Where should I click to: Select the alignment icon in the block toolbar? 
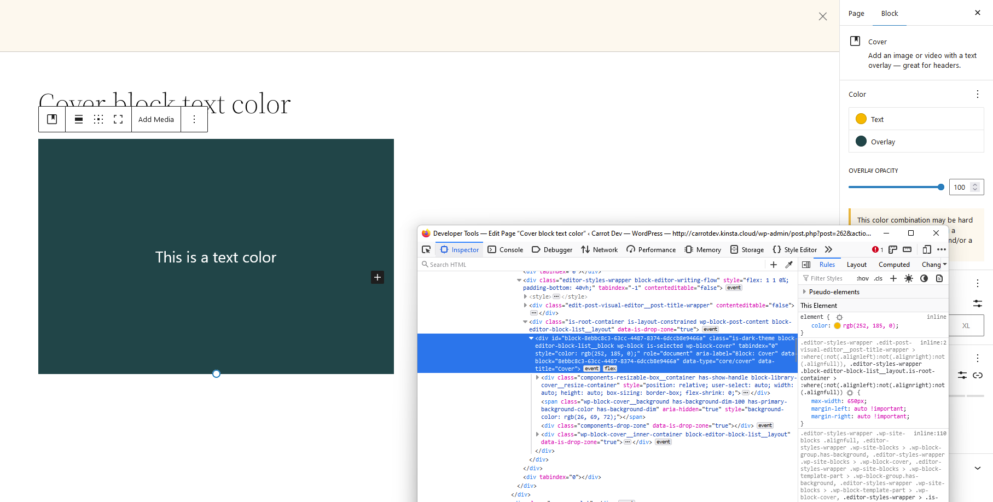[79, 119]
